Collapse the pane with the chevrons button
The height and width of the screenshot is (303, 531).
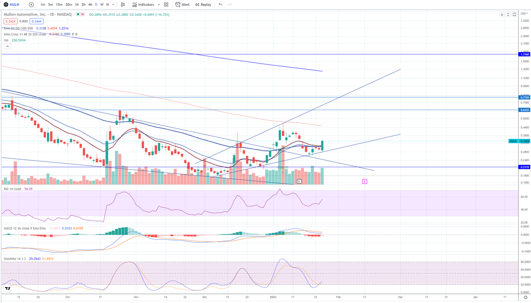[508, 14]
